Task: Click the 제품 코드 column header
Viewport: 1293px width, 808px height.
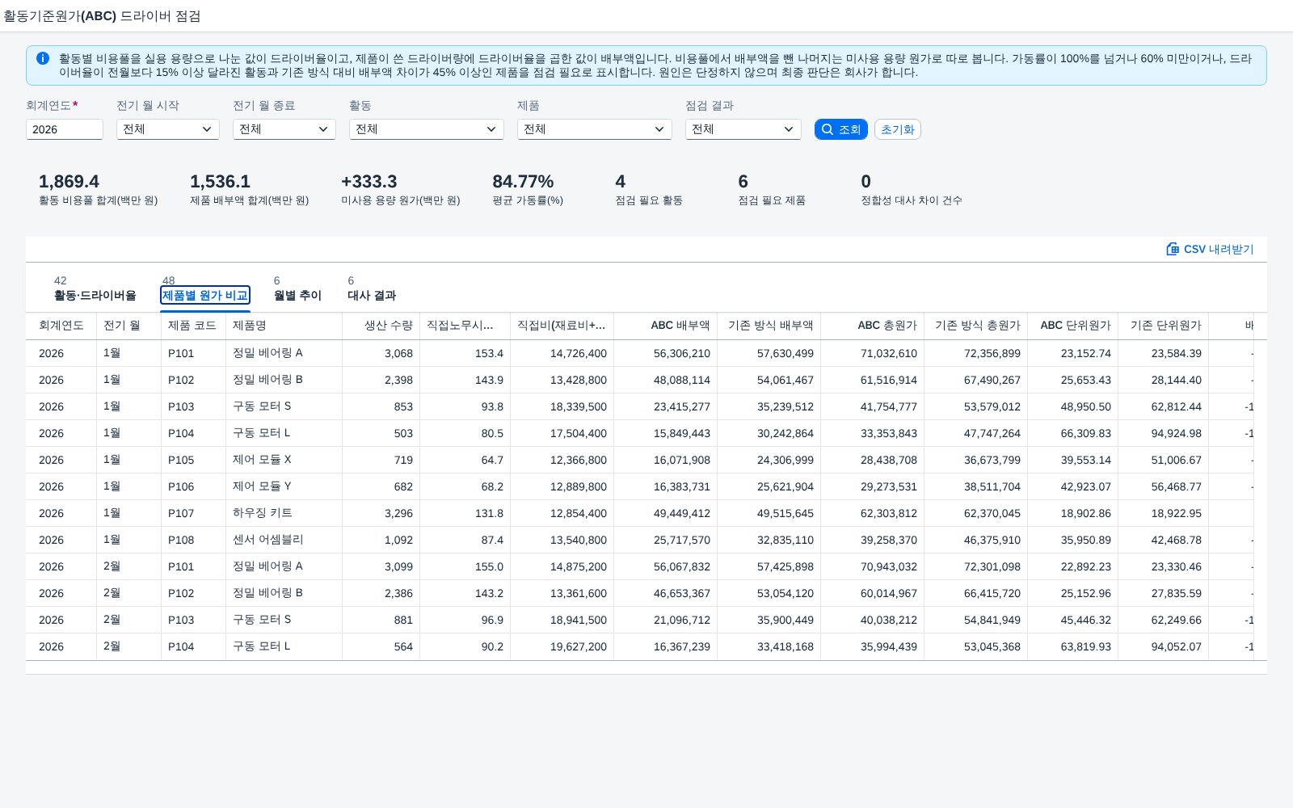Action: click(194, 326)
